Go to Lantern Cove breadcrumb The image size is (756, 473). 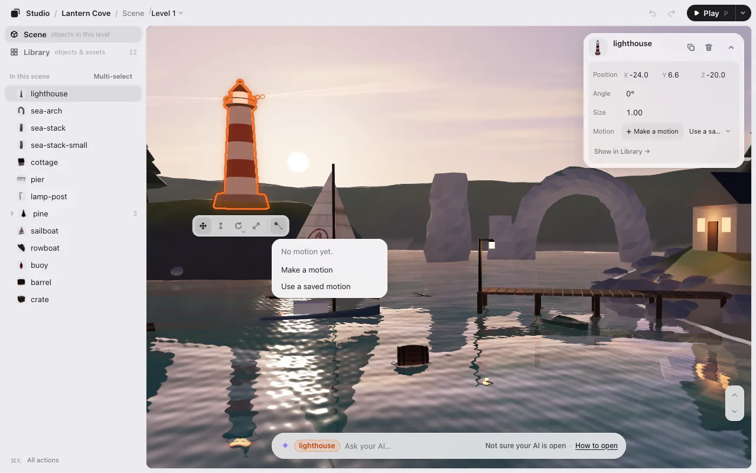point(86,13)
